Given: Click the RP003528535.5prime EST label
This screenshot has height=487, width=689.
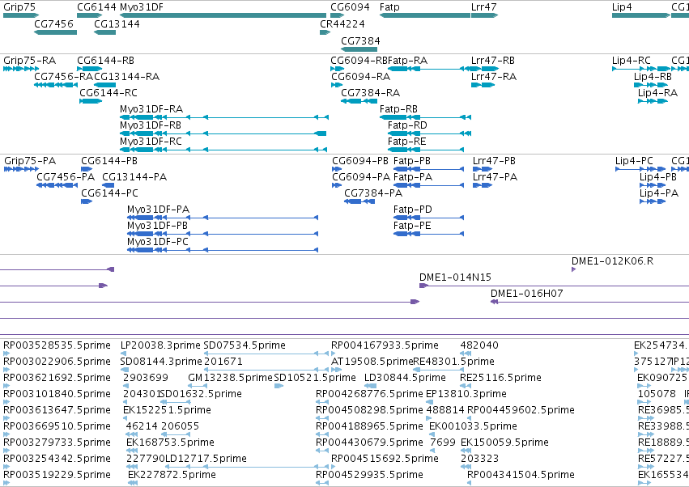Looking at the screenshot, I should [57, 345].
